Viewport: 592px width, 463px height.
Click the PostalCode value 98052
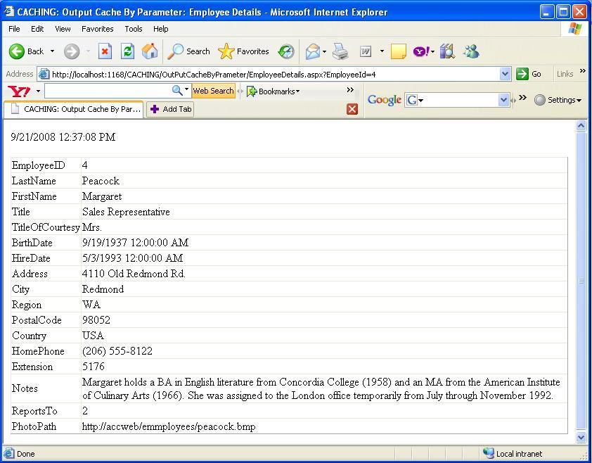point(96,320)
